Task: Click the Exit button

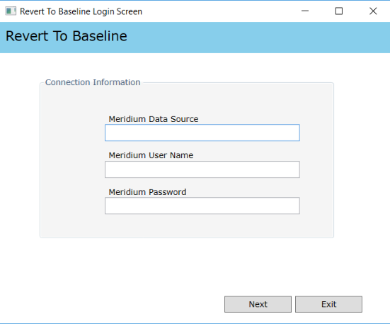Action: coord(328,304)
